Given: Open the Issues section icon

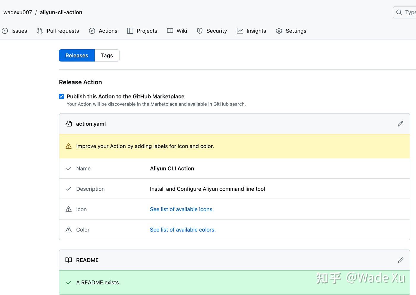Looking at the screenshot, I should coord(5,31).
